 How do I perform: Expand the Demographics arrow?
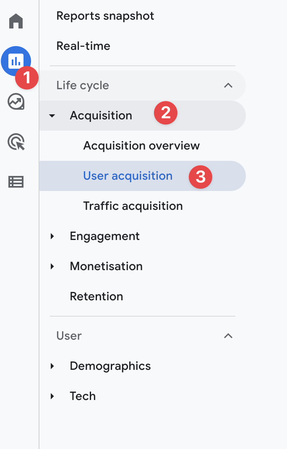[x=52, y=366]
